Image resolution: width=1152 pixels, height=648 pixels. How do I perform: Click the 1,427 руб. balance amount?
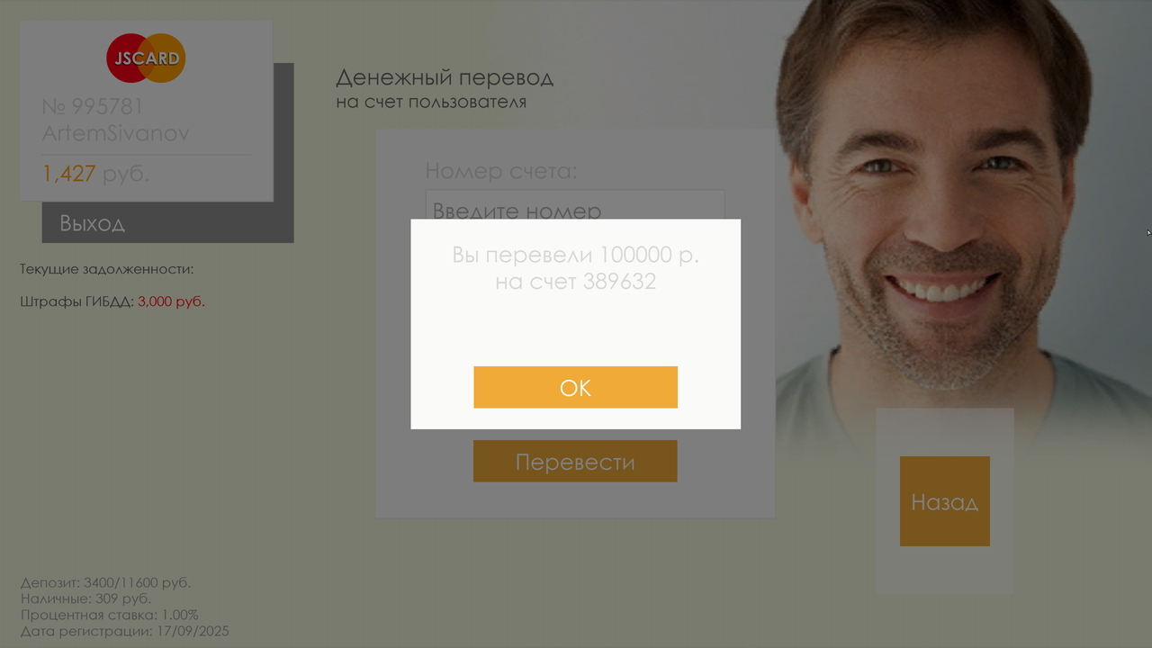point(95,174)
